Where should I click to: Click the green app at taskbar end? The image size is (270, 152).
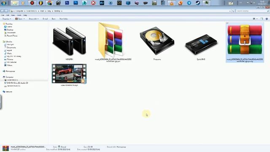(206, 3)
